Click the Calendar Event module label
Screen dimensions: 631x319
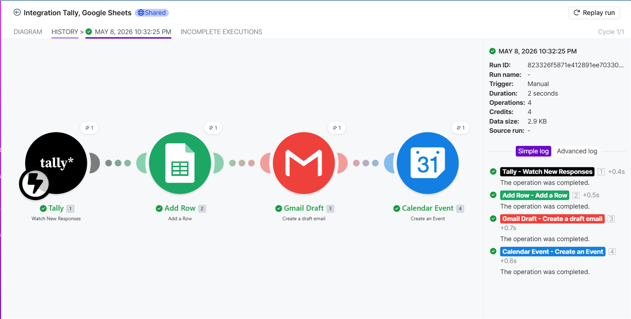pyautogui.click(x=428, y=208)
